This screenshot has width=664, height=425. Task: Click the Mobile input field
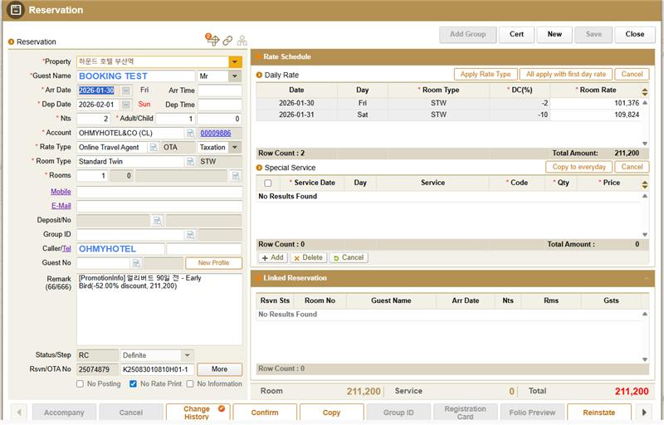tap(159, 193)
